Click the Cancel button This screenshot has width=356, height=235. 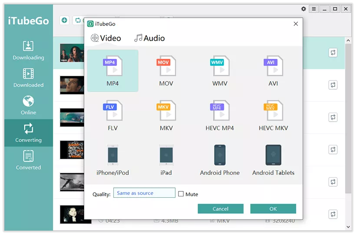[221, 209]
